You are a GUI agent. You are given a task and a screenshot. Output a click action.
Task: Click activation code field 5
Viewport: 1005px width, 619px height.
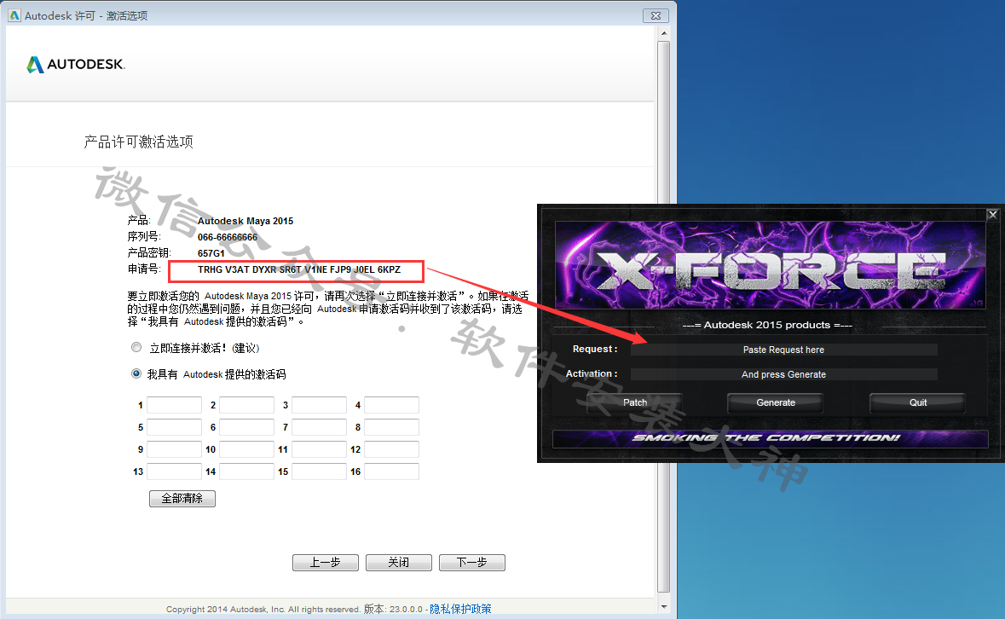coord(175,427)
